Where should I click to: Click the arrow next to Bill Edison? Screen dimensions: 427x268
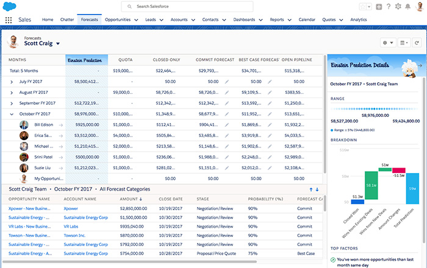60,124
